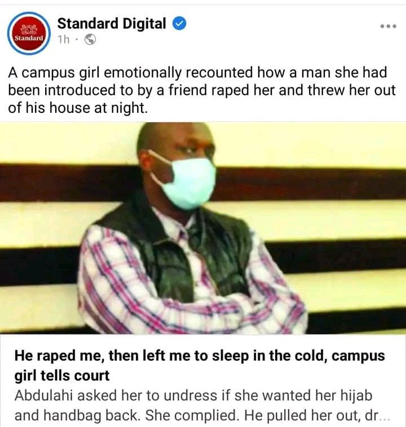Viewport: 406px width, 427px height.
Task: Expand the truncated description ellipsis after 'dr'
Action: (384, 417)
